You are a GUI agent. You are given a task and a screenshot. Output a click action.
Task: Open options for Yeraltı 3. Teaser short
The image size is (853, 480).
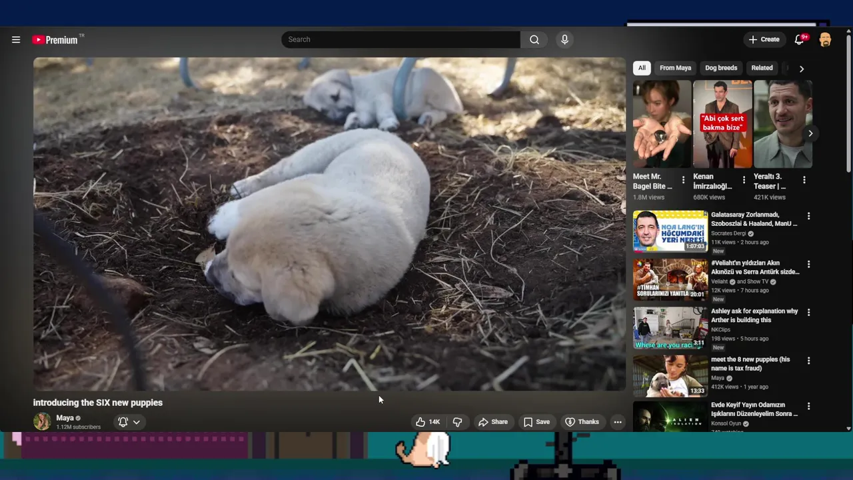click(804, 180)
